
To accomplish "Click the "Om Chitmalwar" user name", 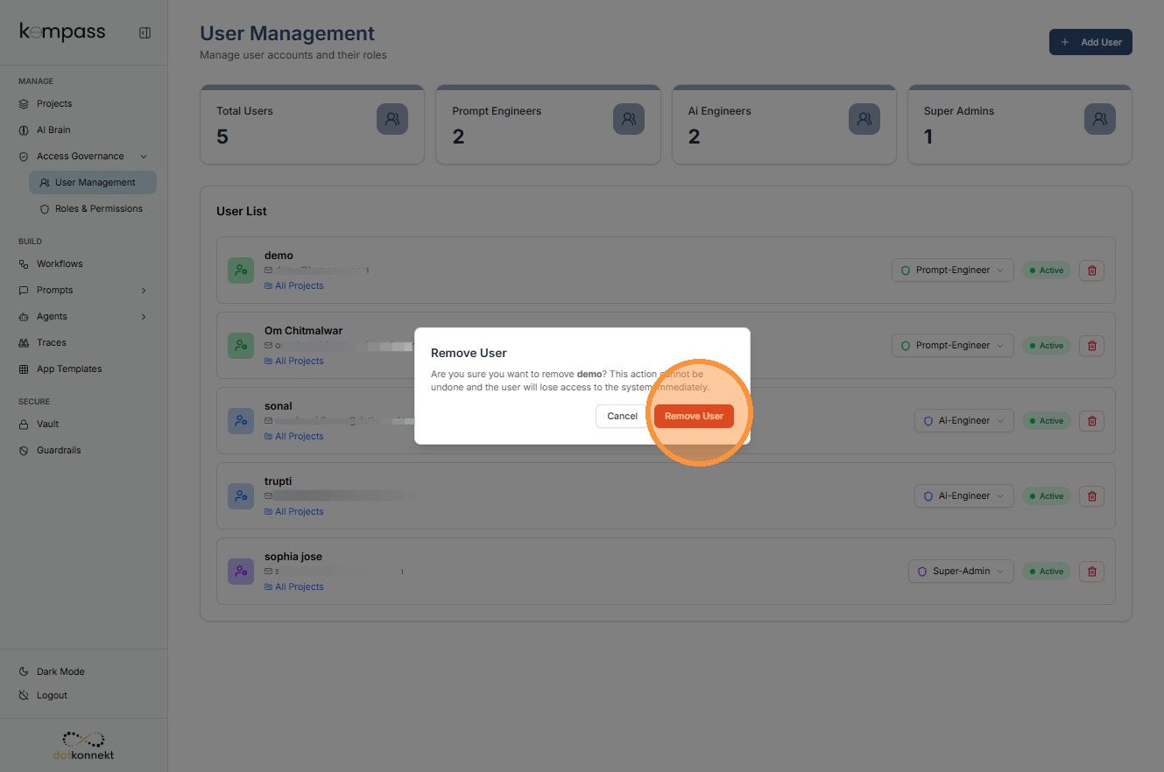I will (303, 331).
